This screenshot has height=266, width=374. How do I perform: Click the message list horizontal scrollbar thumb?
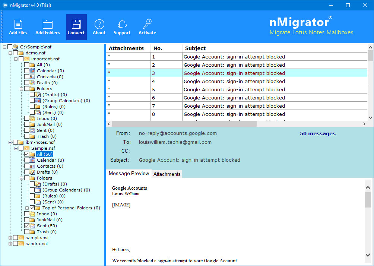184,124
